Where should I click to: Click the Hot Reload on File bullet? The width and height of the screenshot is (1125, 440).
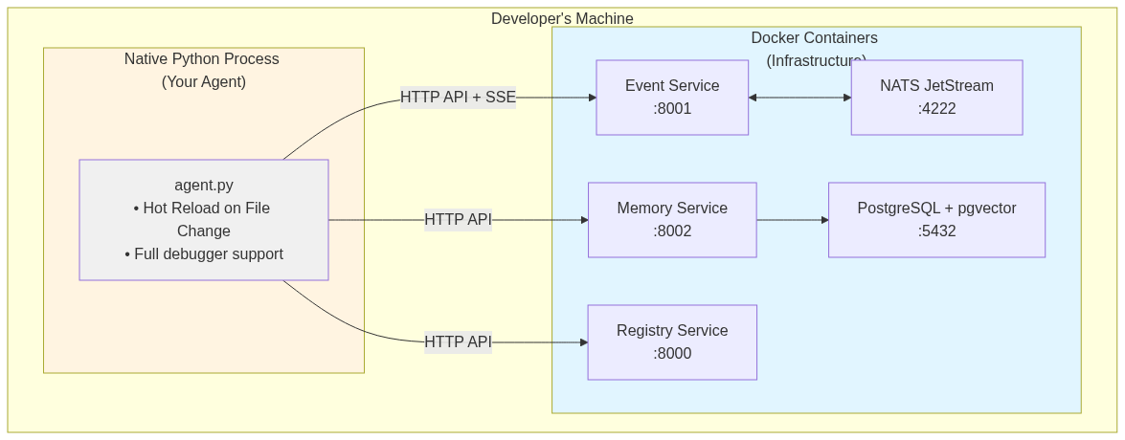coord(202,209)
